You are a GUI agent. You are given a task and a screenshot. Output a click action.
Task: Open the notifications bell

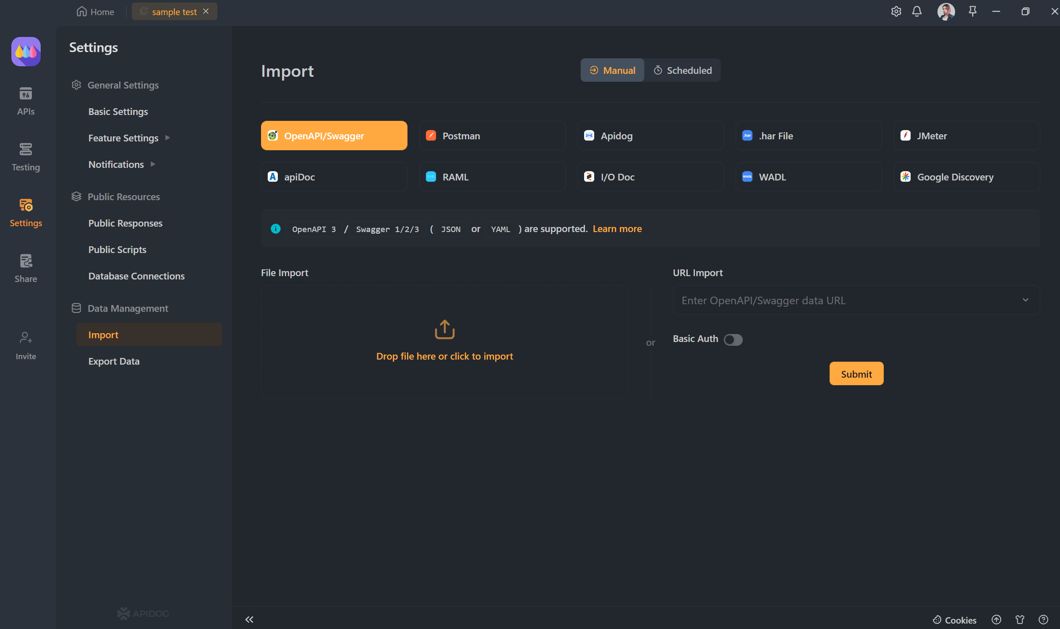[916, 11]
